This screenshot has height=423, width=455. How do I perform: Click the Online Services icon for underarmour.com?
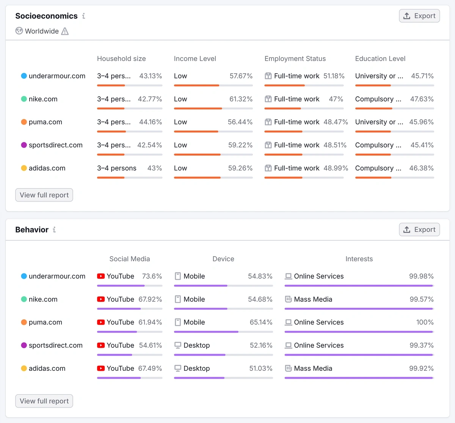[x=288, y=276]
